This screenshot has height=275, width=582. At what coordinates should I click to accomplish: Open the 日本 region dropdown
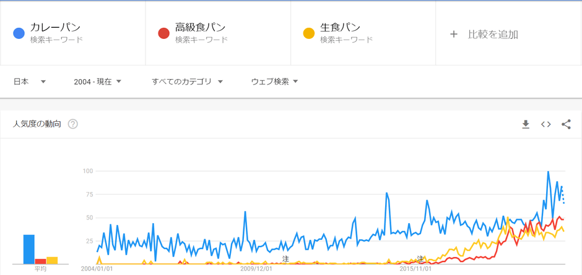pyautogui.click(x=30, y=82)
